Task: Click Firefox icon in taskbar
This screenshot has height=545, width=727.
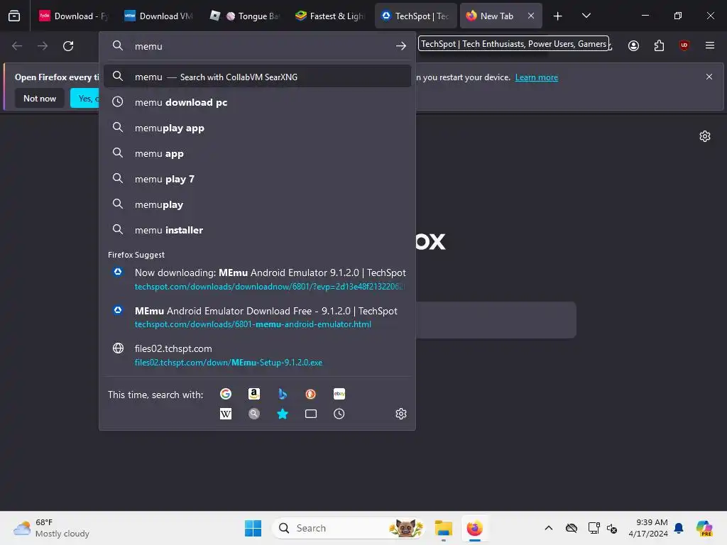Action: [474, 528]
